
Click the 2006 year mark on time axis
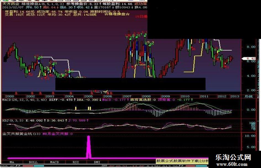108,96
